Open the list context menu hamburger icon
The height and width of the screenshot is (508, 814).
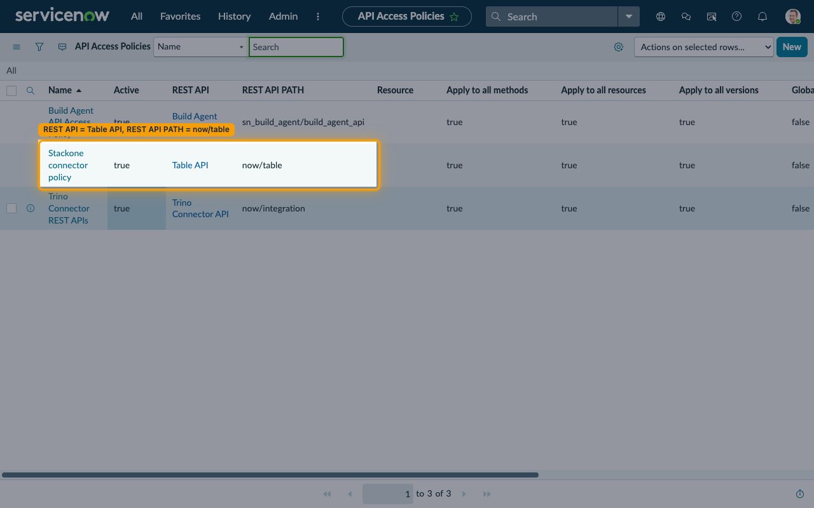pos(17,47)
